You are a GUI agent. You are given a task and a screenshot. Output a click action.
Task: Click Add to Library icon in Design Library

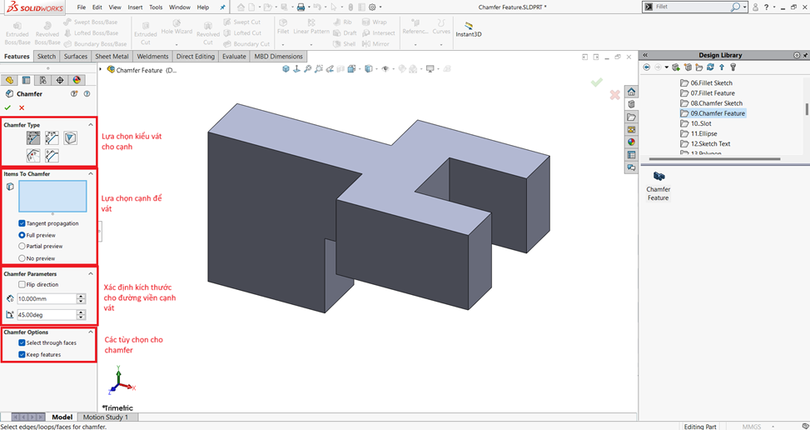click(676, 67)
